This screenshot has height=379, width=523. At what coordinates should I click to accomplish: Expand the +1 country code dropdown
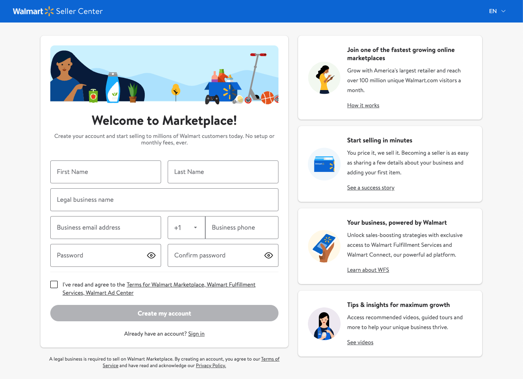186,228
